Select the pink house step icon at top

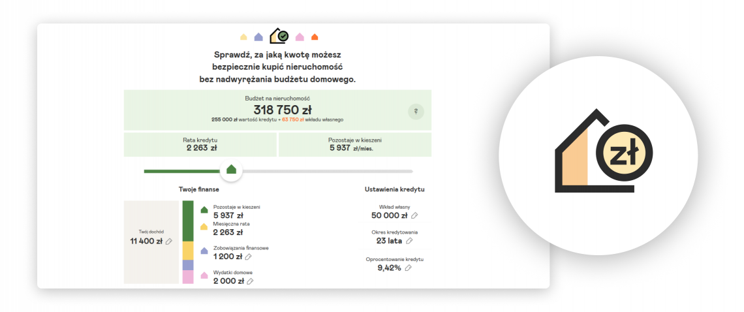[x=300, y=37]
